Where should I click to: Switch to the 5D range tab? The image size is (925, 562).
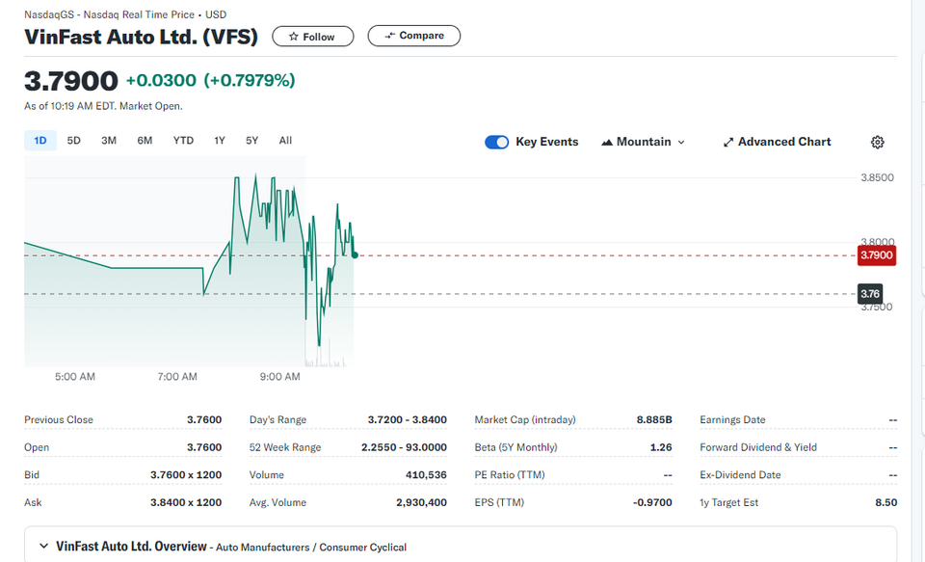point(74,141)
